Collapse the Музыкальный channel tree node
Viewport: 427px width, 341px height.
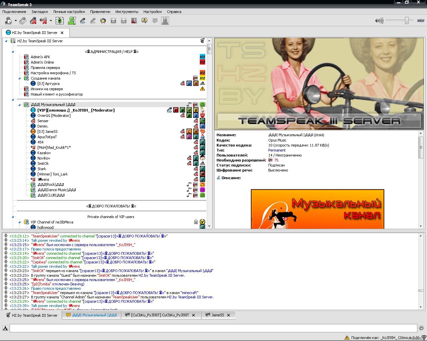pyautogui.click(x=20, y=105)
